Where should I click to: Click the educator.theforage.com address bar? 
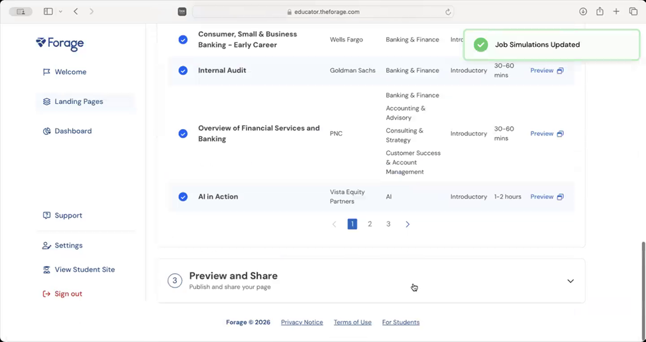point(323,12)
